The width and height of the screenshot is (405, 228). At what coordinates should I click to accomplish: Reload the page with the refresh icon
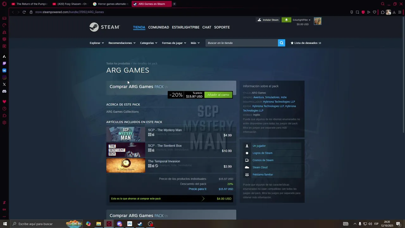click(24, 12)
